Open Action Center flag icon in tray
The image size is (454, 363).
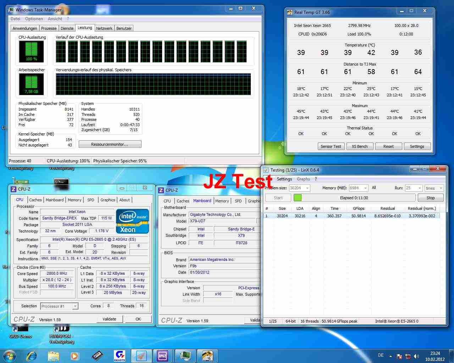399,356
